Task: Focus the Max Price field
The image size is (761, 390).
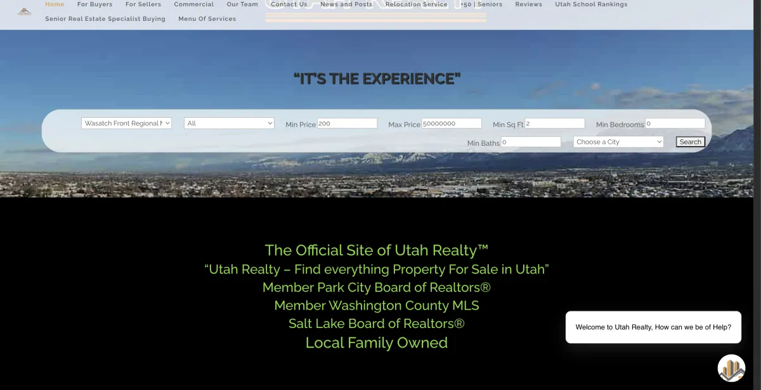Action: tap(452, 123)
